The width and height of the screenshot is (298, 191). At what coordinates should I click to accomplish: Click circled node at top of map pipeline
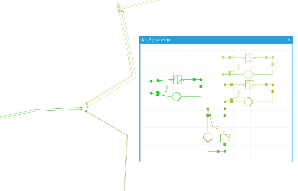[118, 7]
